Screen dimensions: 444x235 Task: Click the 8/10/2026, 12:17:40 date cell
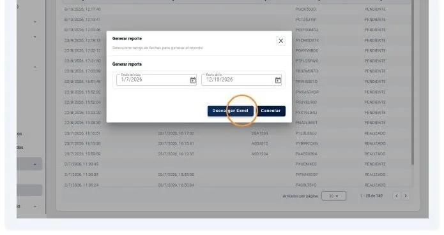(82, 10)
